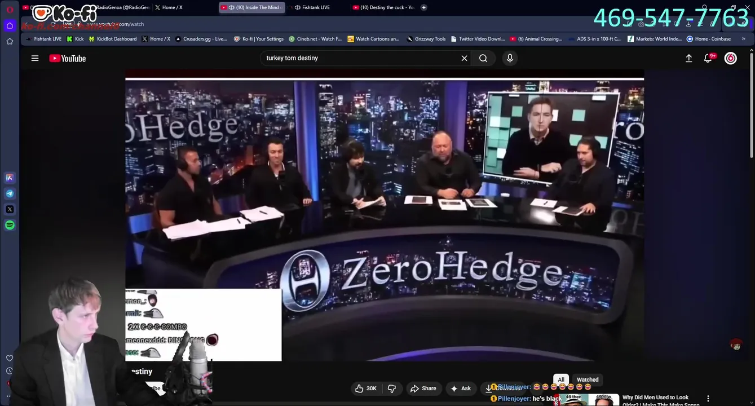
Task: Open 'Why Did Men Used to Look Older' video
Action: (661, 400)
